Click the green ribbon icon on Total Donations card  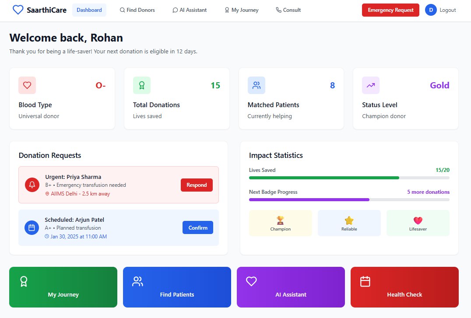pyautogui.click(x=142, y=85)
